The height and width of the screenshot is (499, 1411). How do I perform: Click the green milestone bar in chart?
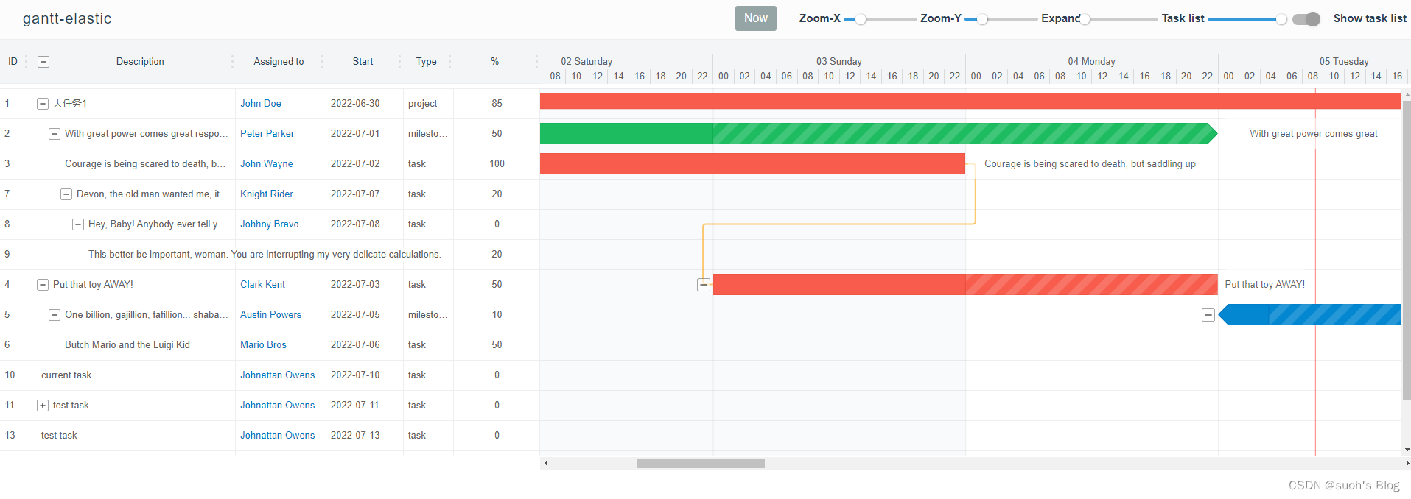point(877,134)
